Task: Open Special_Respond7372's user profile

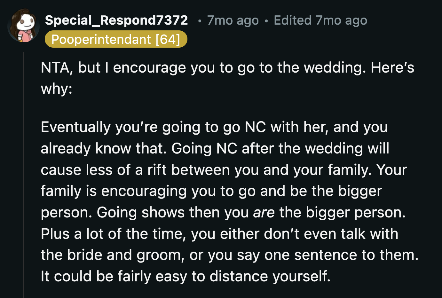Action: [116, 20]
